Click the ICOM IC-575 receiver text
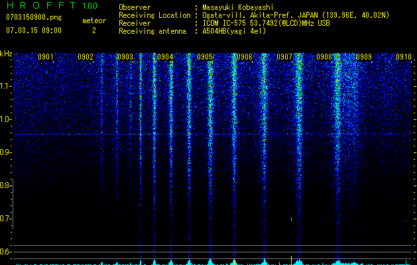 266,23
